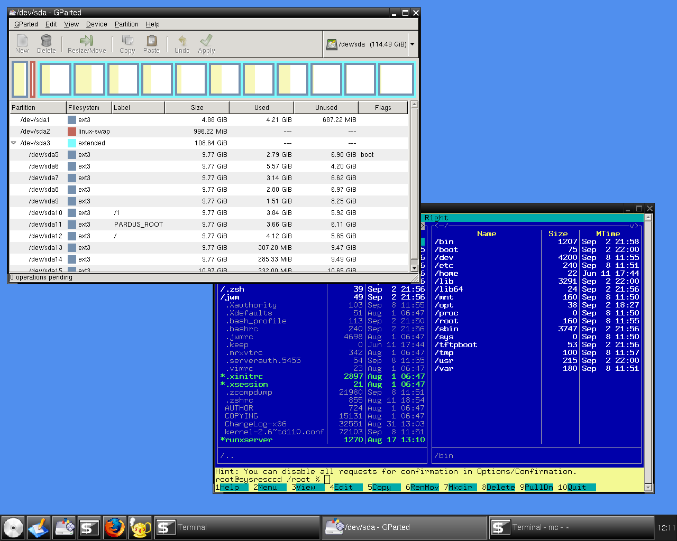This screenshot has width=677, height=541.
Task: Select the /dev/sda1 partition row
Action: pos(209,120)
